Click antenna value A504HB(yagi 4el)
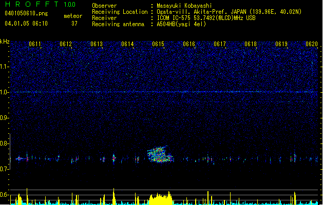This screenshot has width=323, height=205. click(181, 24)
